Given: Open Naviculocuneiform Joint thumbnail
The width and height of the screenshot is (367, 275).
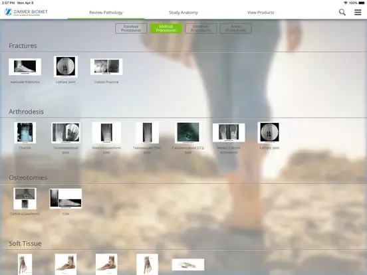Looking at the screenshot, I should pos(106,133).
